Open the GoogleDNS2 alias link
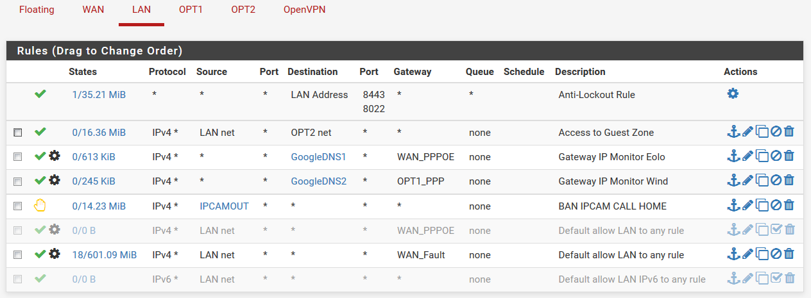This screenshot has height=298, width=811. (x=318, y=181)
